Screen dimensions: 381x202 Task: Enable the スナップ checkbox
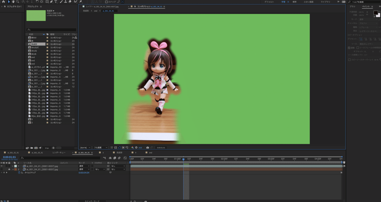point(106,2)
